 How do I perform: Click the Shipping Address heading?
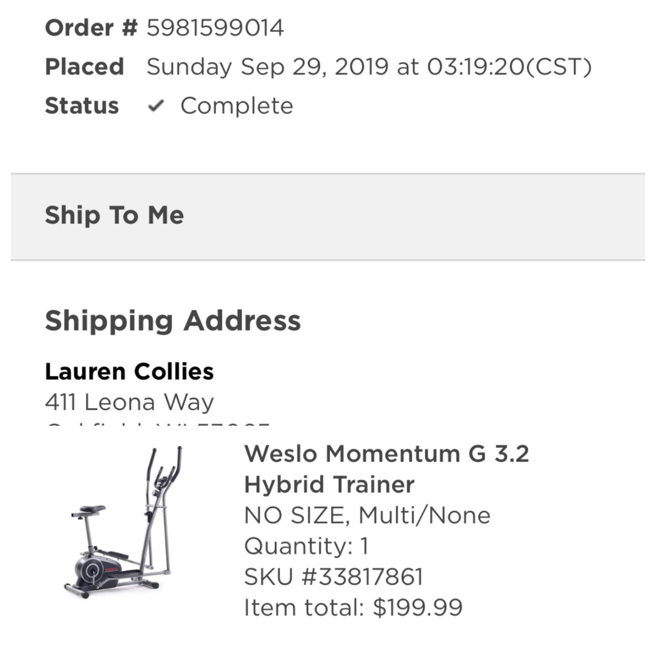click(x=173, y=321)
